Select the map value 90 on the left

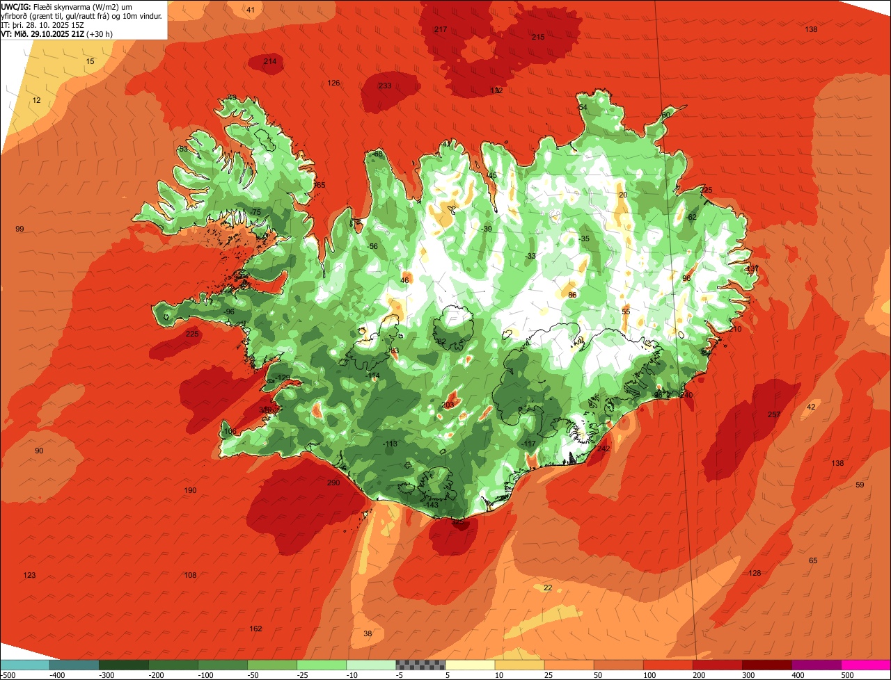[39, 451]
